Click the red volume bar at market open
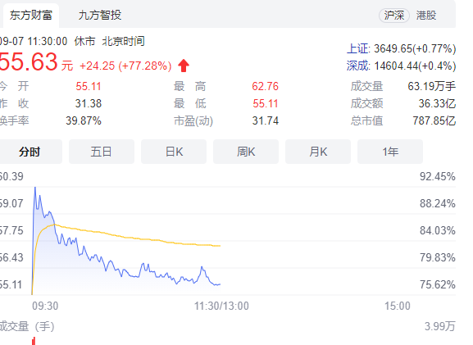Viewport: 473px width, 345px height. tap(34, 341)
